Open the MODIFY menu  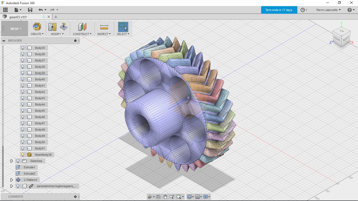click(57, 34)
